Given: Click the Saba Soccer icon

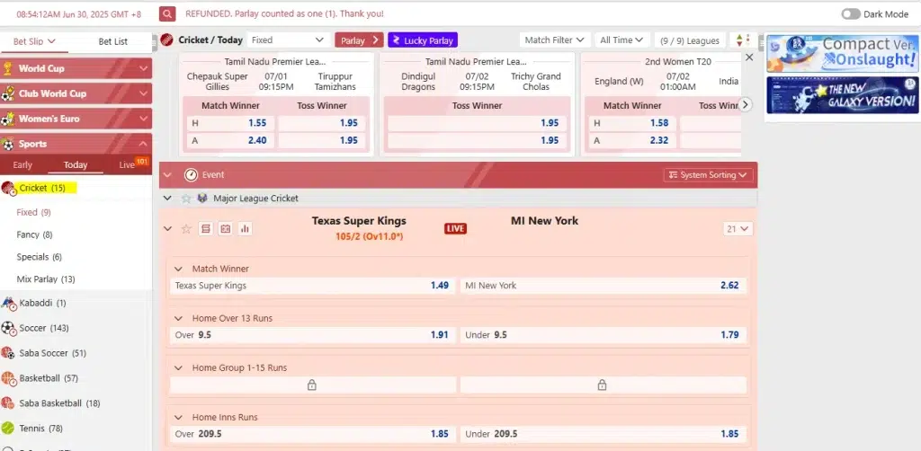Looking at the screenshot, I should click(x=7, y=353).
